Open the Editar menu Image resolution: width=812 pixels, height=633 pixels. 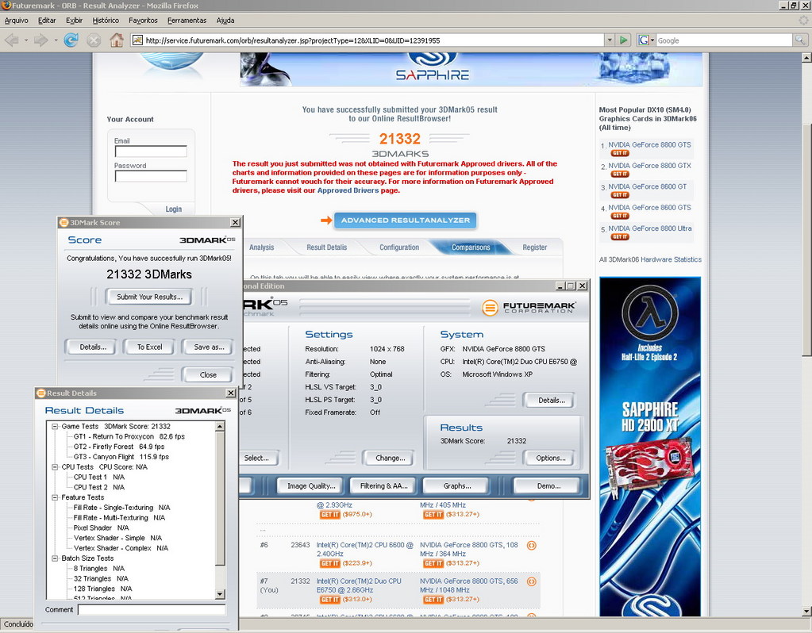47,20
